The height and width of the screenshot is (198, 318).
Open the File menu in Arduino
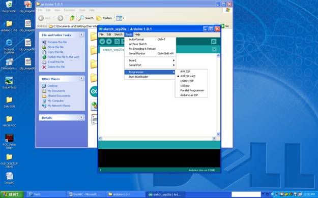pyautogui.click(x=101, y=35)
